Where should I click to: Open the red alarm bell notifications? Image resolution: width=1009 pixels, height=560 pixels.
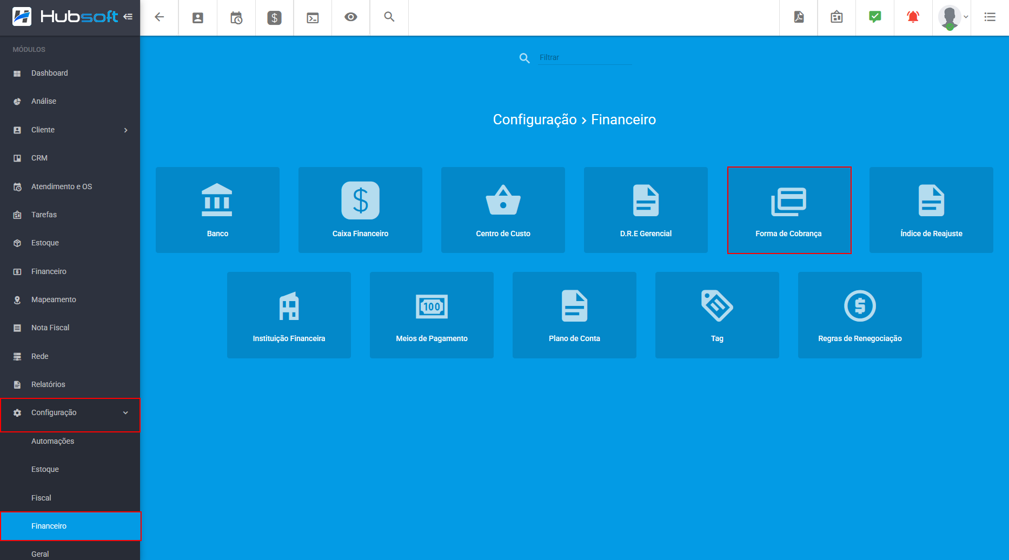(913, 17)
